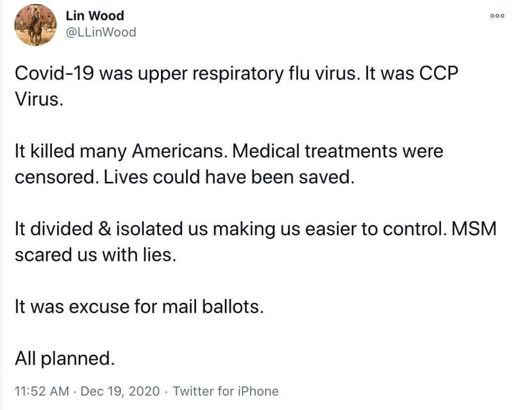The image size is (518, 410).
Task: Click the 'All planned.' line
Action: (x=65, y=359)
